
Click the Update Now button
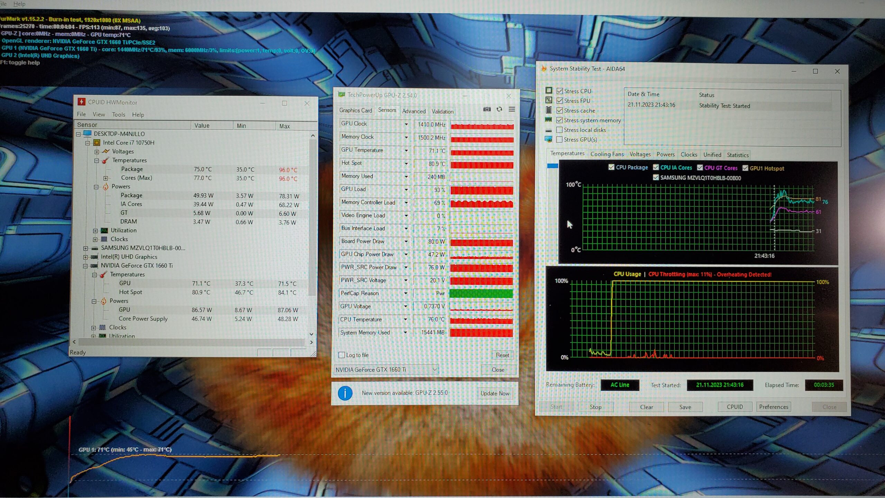(x=495, y=393)
